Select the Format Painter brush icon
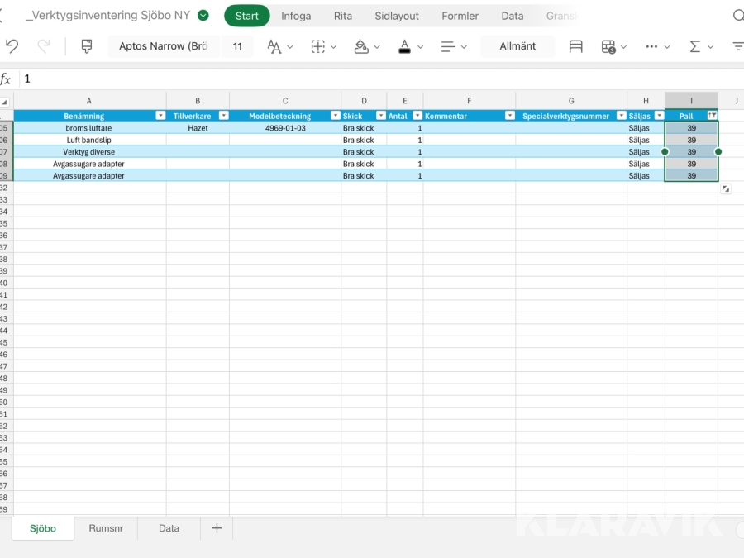The image size is (744, 558). coord(87,46)
